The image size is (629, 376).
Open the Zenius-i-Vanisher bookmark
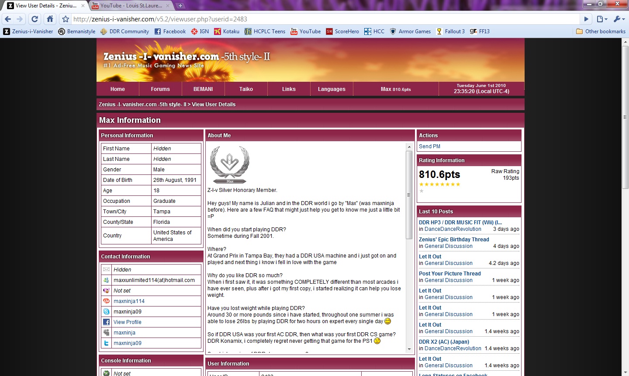point(28,31)
